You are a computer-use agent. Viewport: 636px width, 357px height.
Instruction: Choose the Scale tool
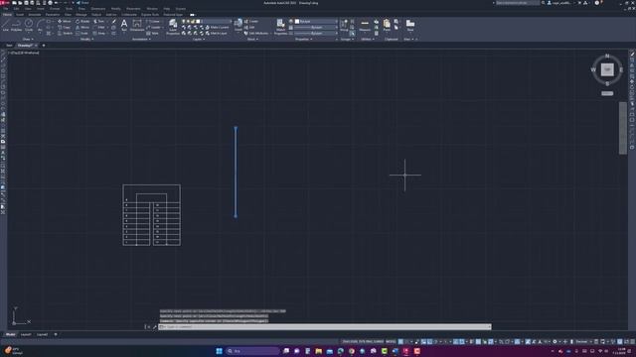coord(81,33)
